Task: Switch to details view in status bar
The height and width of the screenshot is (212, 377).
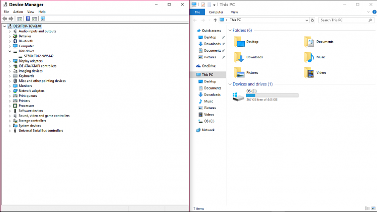Action: point(367,208)
